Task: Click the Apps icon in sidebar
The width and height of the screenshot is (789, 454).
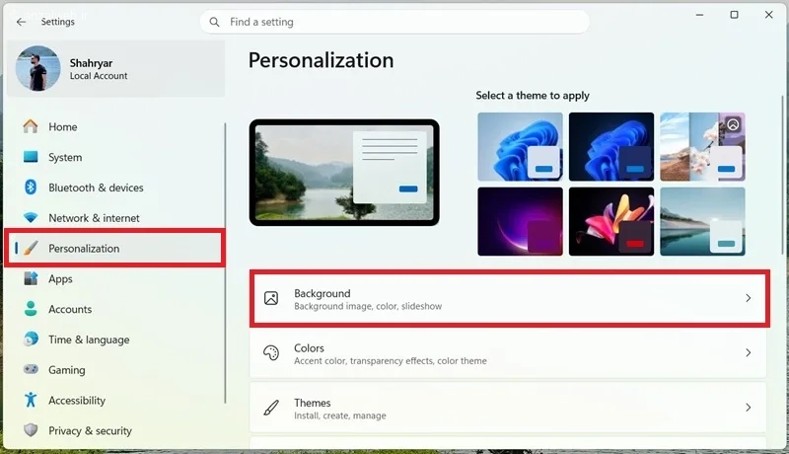Action: point(31,278)
